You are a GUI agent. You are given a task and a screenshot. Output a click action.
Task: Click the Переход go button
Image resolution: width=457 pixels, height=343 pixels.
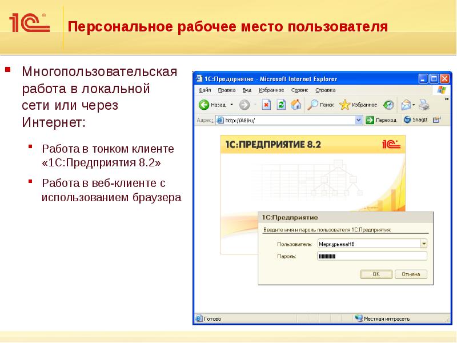(381, 120)
